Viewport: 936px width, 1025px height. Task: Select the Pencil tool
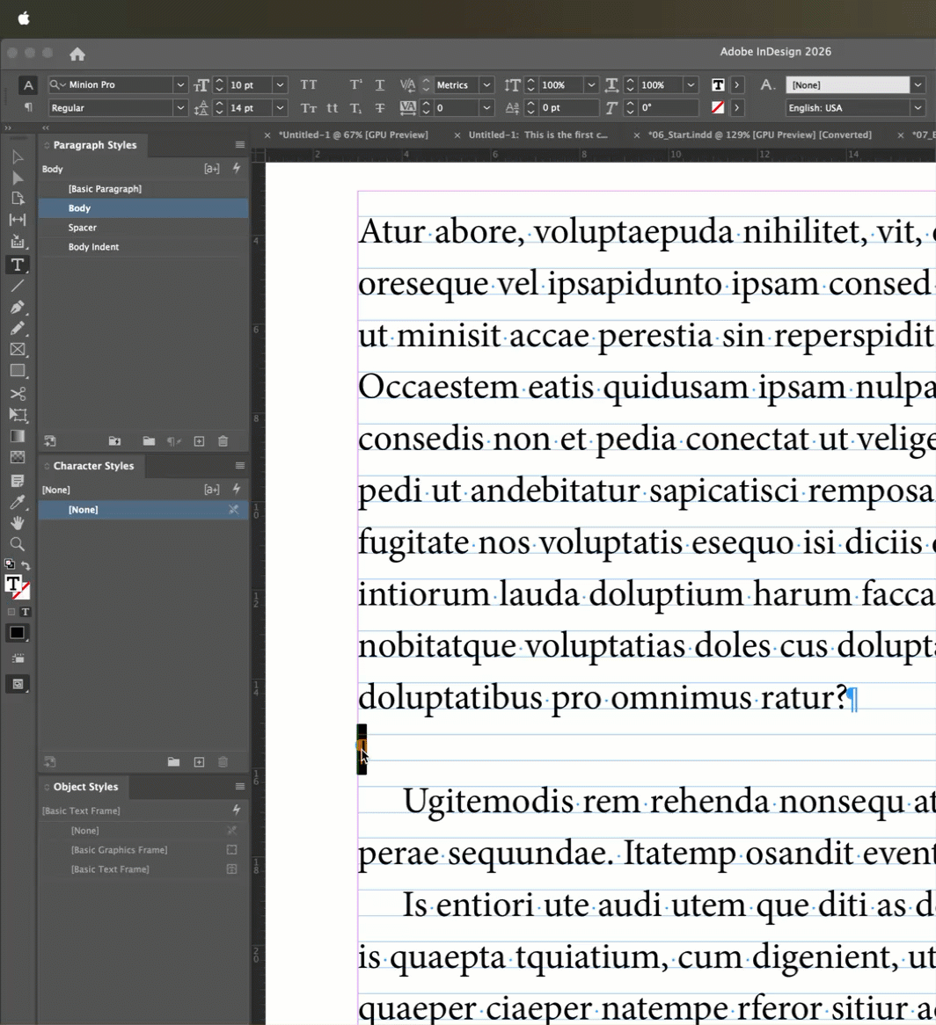coord(18,328)
